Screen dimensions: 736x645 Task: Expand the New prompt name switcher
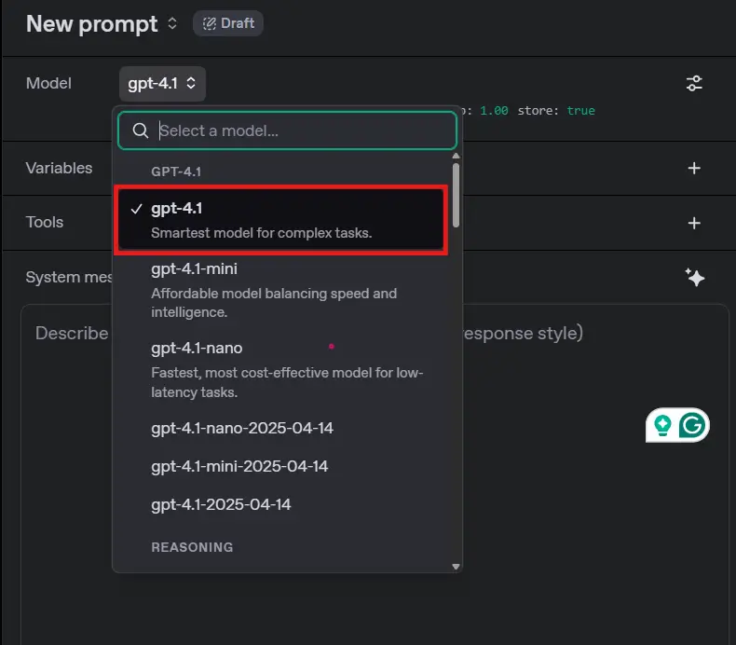tap(172, 23)
